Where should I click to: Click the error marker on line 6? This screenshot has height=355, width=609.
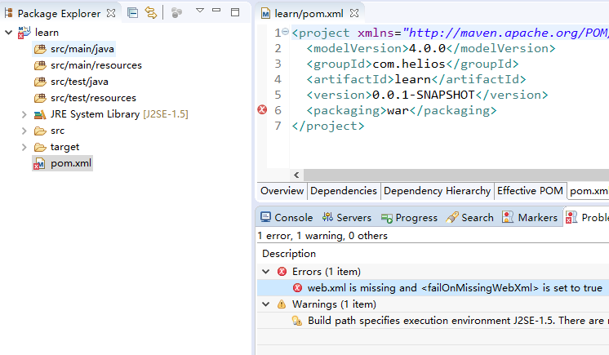(262, 110)
